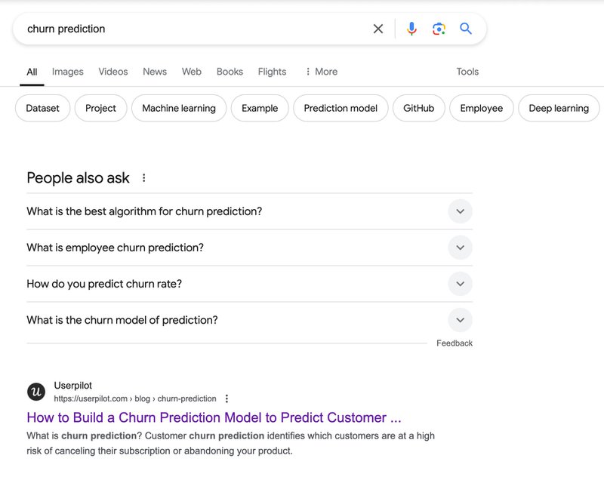Click the Userpilot result three-dot menu
The image size is (604, 480).
(226, 398)
